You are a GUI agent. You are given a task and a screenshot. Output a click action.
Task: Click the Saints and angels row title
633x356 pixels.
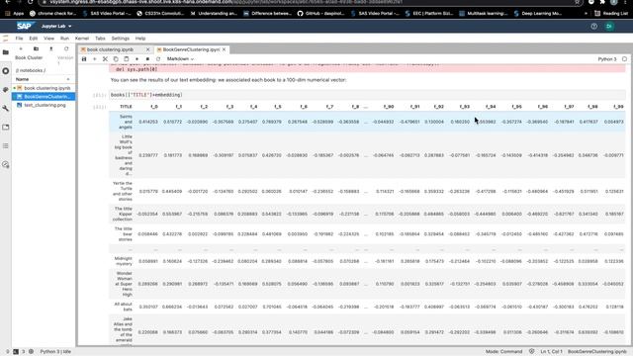point(126,122)
